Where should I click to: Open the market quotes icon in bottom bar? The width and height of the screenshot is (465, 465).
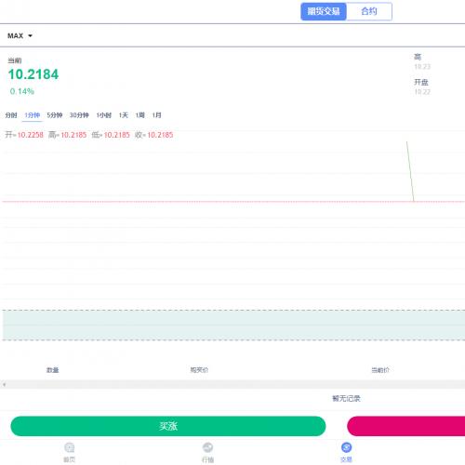[x=207, y=447]
